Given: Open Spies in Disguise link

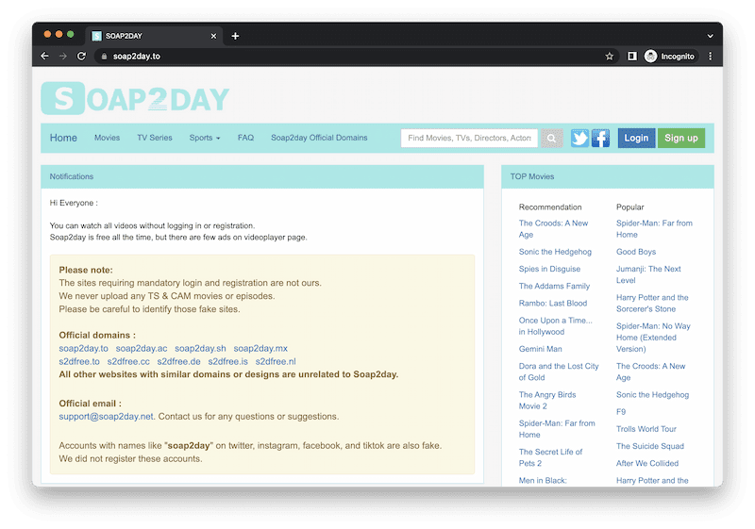Looking at the screenshot, I should point(549,269).
